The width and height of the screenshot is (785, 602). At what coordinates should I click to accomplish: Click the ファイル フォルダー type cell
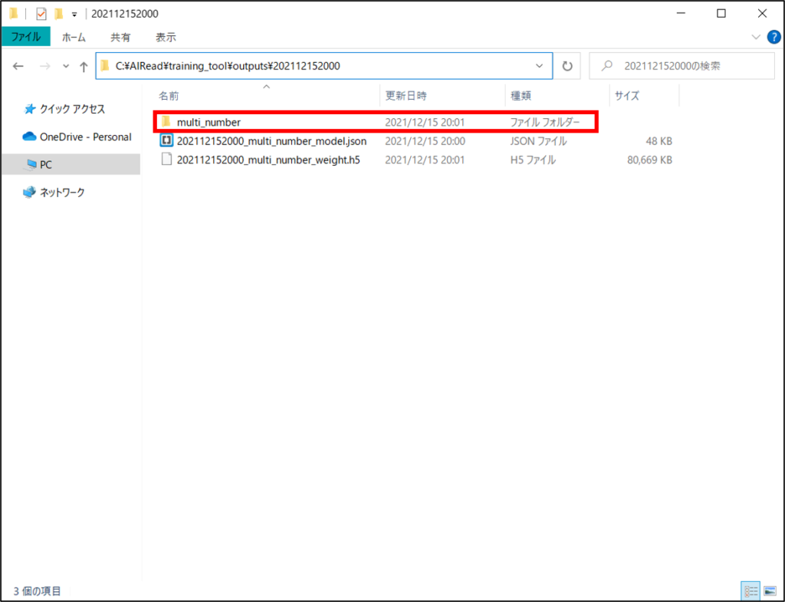click(x=545, y=122)
